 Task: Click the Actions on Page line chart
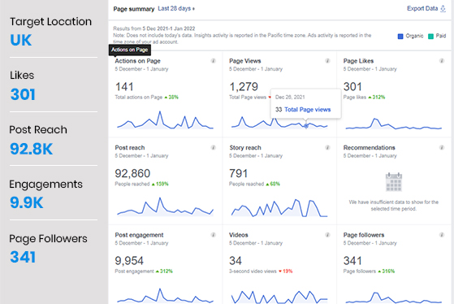tap(165, 120)
